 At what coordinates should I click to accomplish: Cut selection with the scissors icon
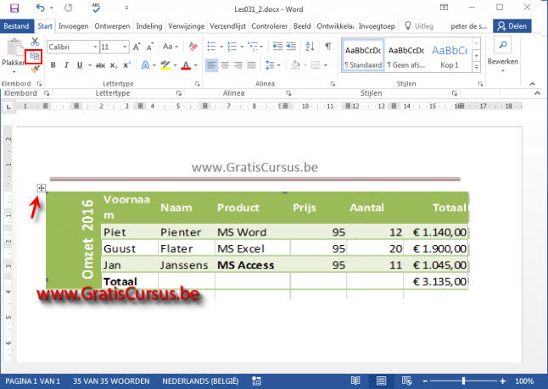tap(35, 42)
